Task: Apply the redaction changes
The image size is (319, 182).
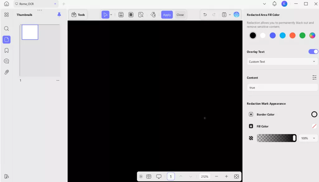Action: (167, 14)
